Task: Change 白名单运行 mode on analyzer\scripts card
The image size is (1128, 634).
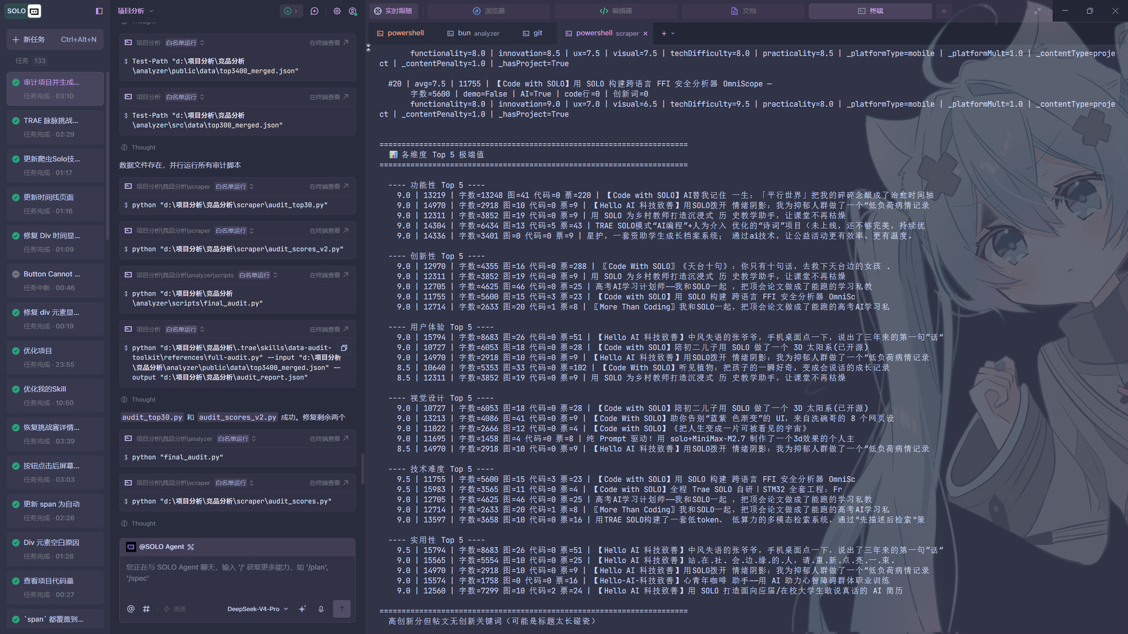Action: coord(258,275)
